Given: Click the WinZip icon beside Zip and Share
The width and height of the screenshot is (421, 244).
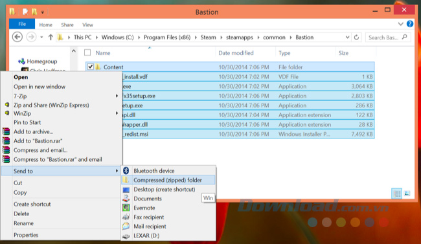Looking at the screenshot, I should (x=6, y=105).
